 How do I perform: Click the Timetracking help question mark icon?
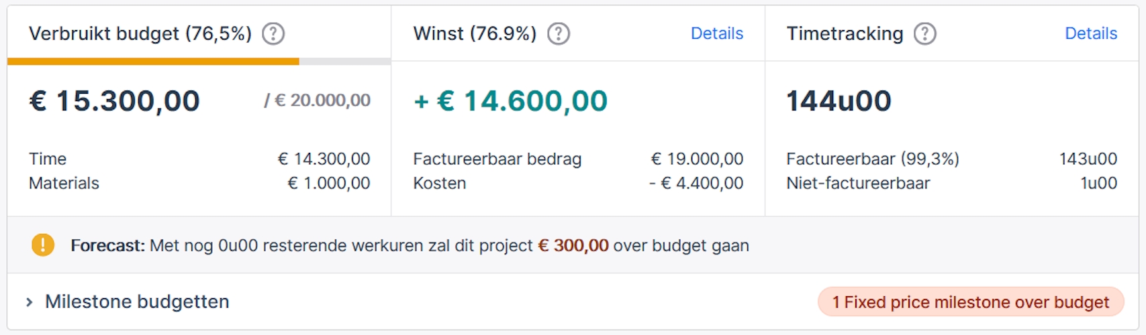tap(925, 33)
